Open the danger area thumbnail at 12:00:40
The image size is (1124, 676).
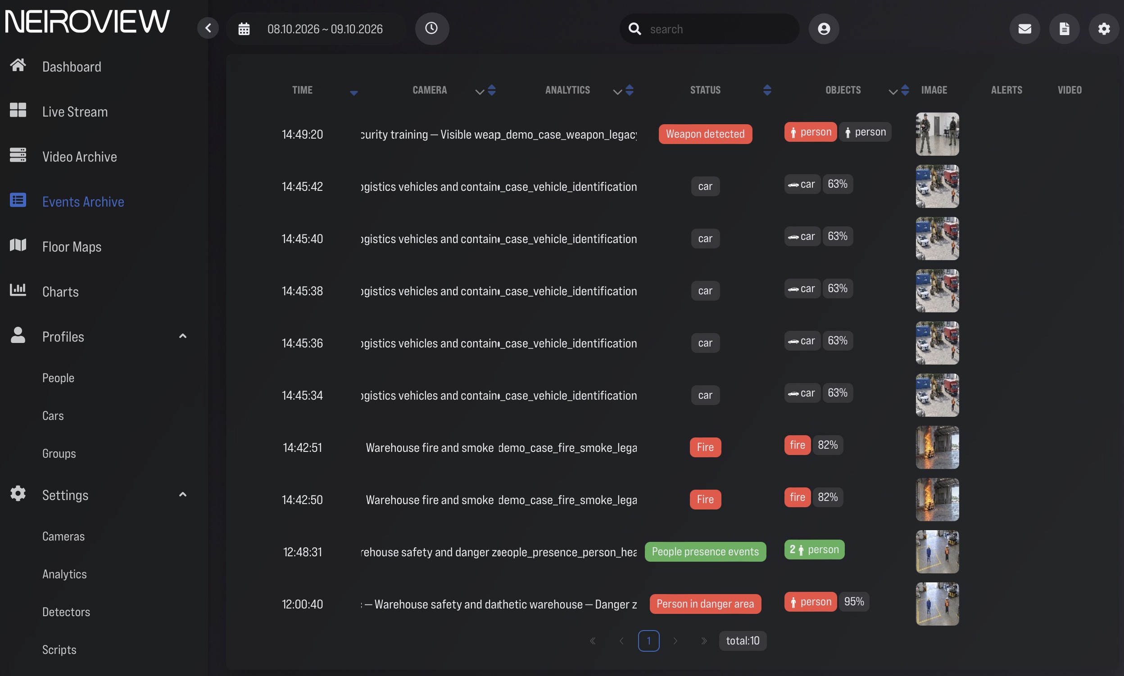point(937,604)
